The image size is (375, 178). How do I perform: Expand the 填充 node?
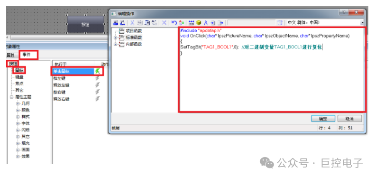tap(18, 143)
